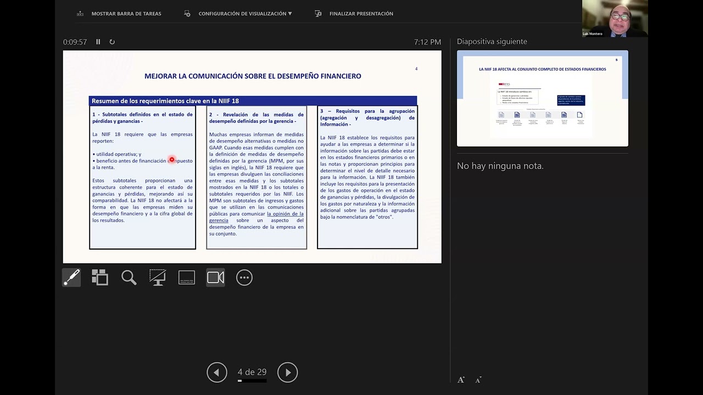Click heading '1 - Subtotales definidos en el estado'
This screenshot has width=703, height=395.
(143, 118)
